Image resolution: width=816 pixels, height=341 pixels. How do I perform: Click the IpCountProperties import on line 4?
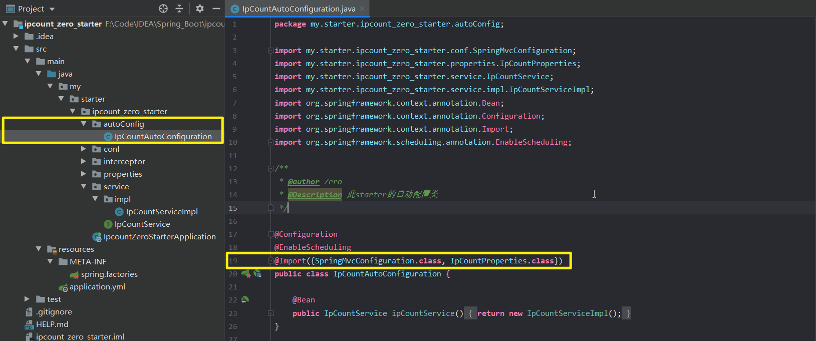(428, 64)
